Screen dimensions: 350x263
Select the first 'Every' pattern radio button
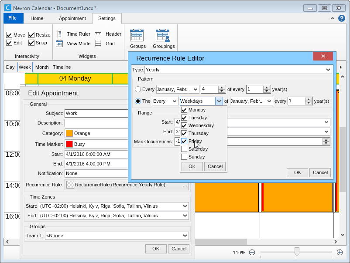(138, 89)
